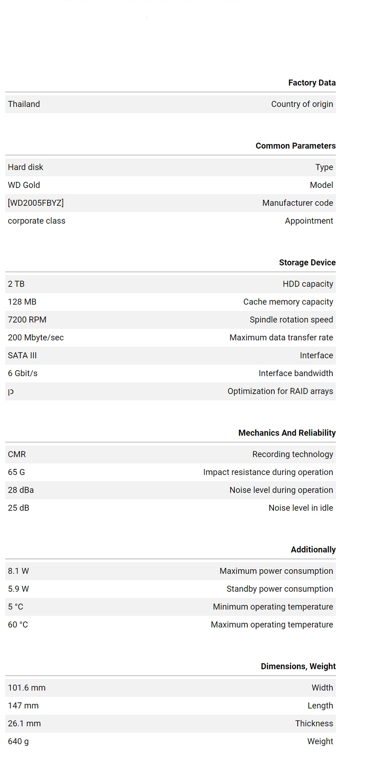Click the 'Recording technology' label

[293, 454]
